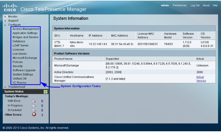Open the Actual Version link

click(201, 79)
